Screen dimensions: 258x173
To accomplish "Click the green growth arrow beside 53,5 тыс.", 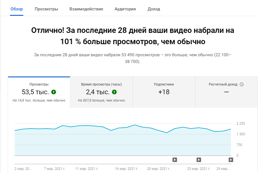I will coord(54,91).
